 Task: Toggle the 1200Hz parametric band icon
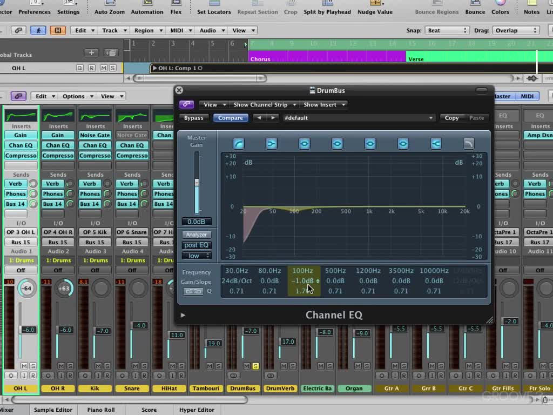coord(370,144)
